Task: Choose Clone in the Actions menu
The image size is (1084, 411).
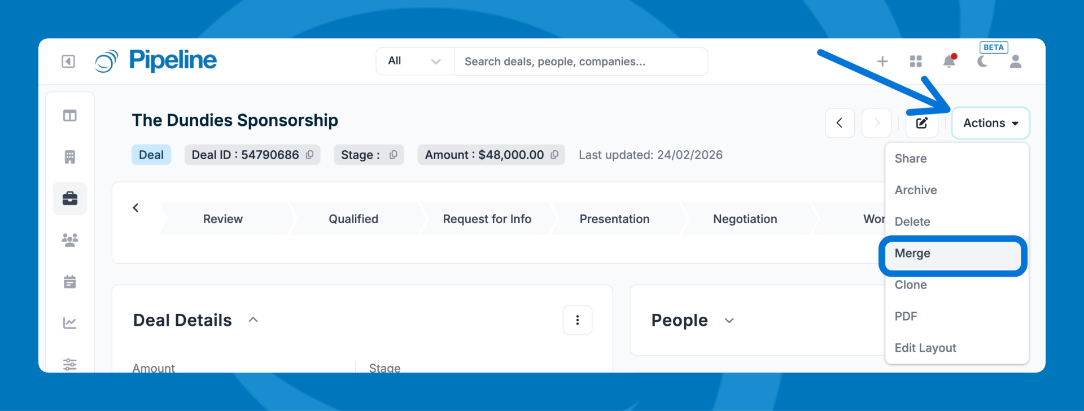Action: pos(911,285)
